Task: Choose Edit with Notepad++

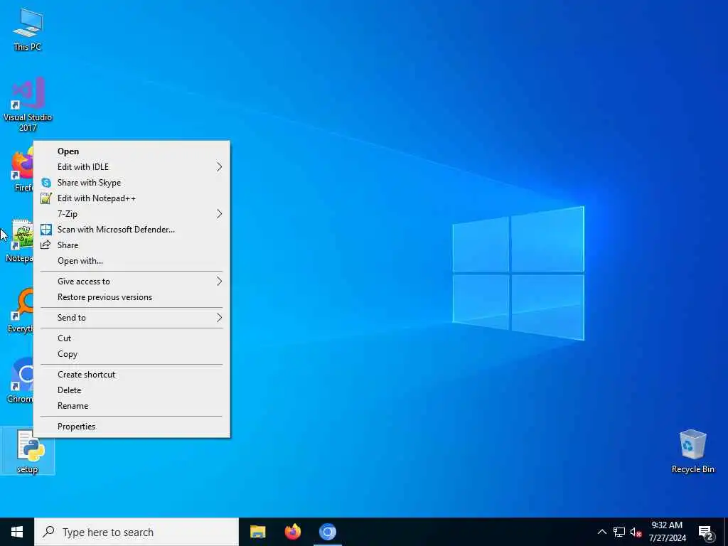Action: (132, 198)
